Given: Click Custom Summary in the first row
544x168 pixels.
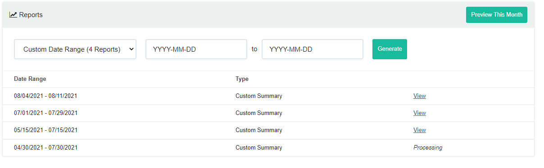Looking at the screenshot, I should click(259, 96).
